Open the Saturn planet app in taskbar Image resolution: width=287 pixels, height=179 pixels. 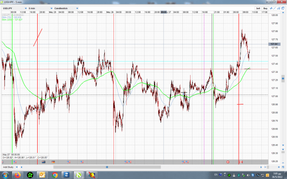[92, 175]
